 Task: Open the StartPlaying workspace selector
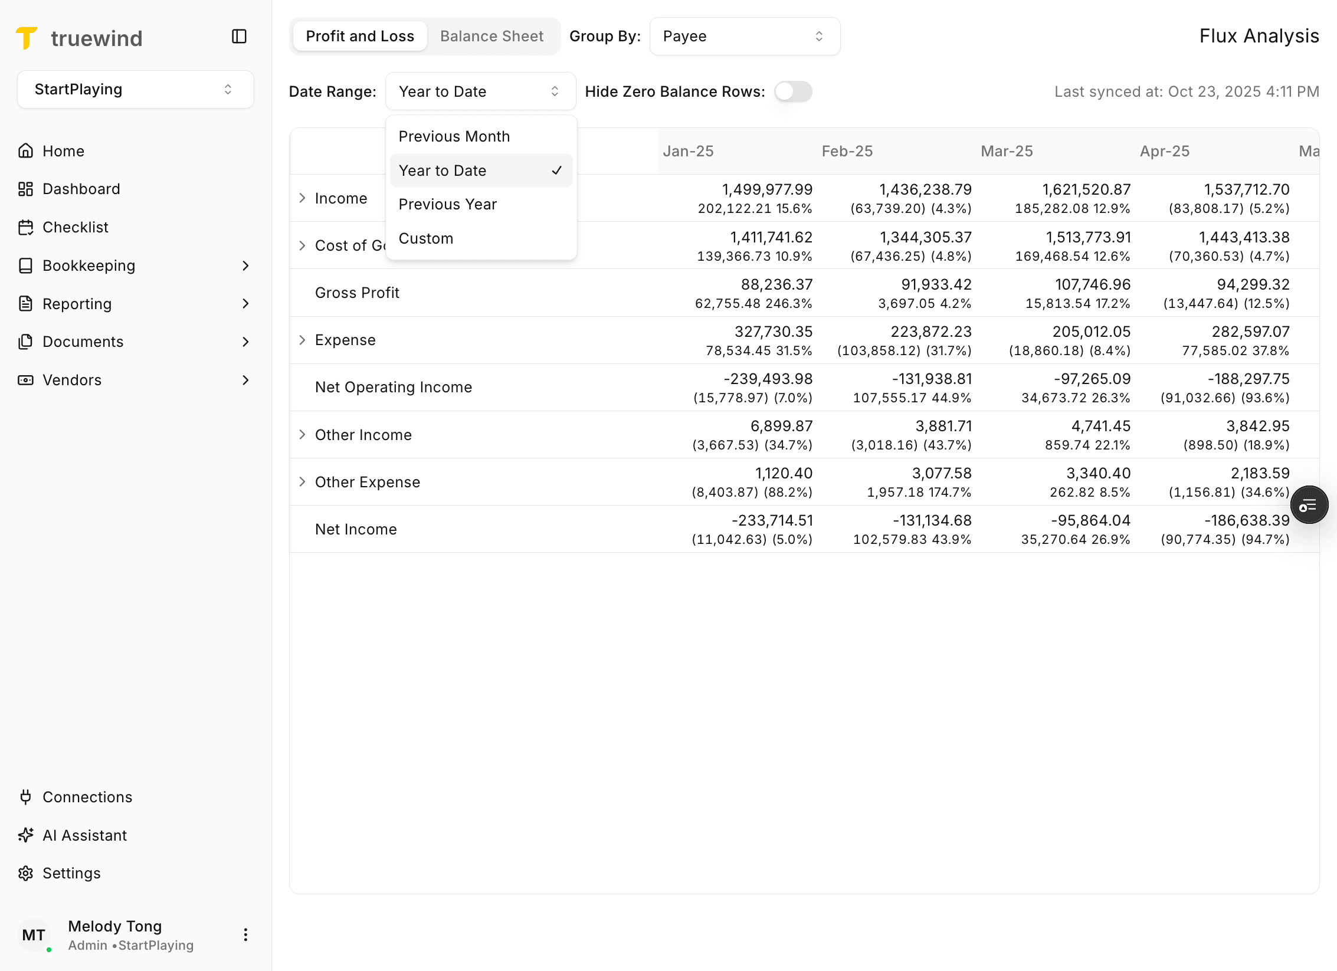pyautogui.click(x=135, y=89)
